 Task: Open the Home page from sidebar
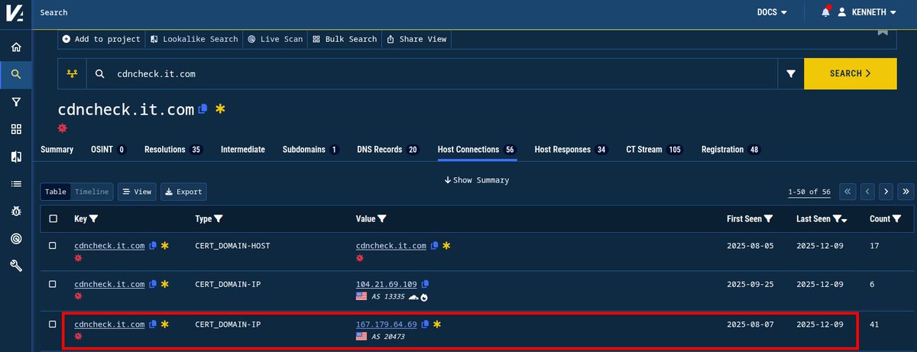[x=16, y=47]
